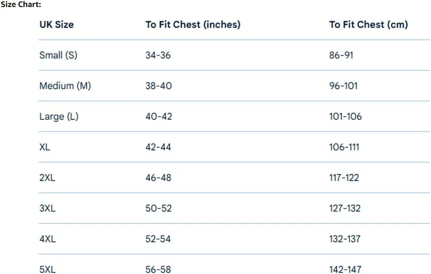Viewport: 431px width, 274px height.
Task: Select the 'Small (S)' size label
Action: point(58,55)
